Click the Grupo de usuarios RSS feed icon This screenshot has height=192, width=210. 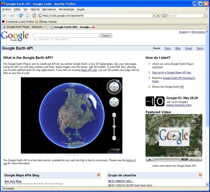click(x=200, y=175)
